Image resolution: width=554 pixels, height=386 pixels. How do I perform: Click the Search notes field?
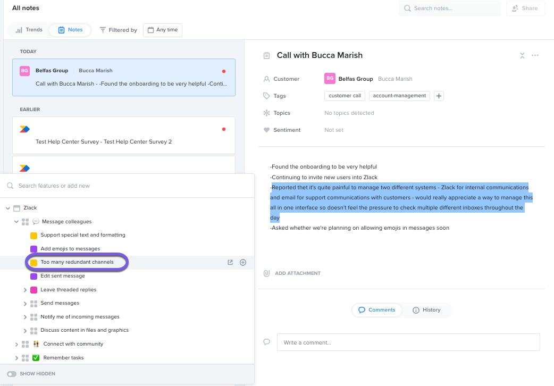[x=450, y=8]
